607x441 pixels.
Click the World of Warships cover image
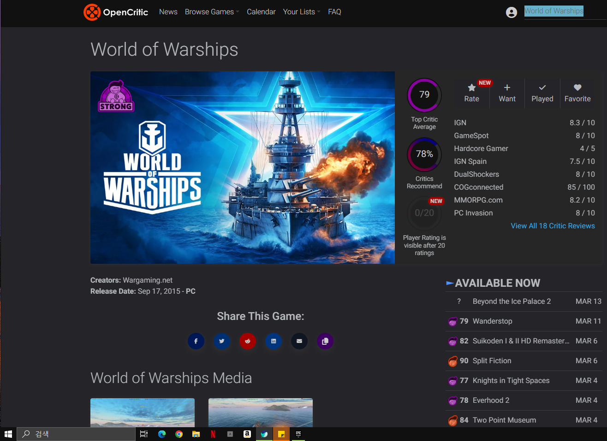click(x=243, y=168)
